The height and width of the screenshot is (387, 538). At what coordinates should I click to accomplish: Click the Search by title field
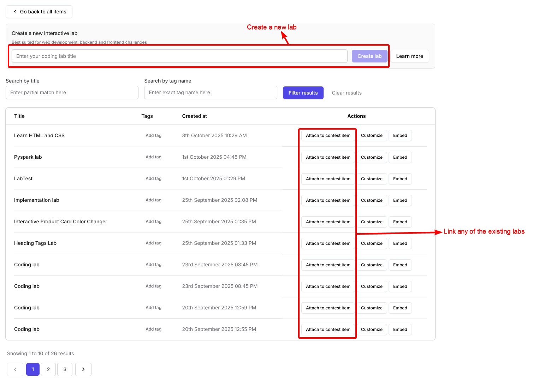(72, 92)
